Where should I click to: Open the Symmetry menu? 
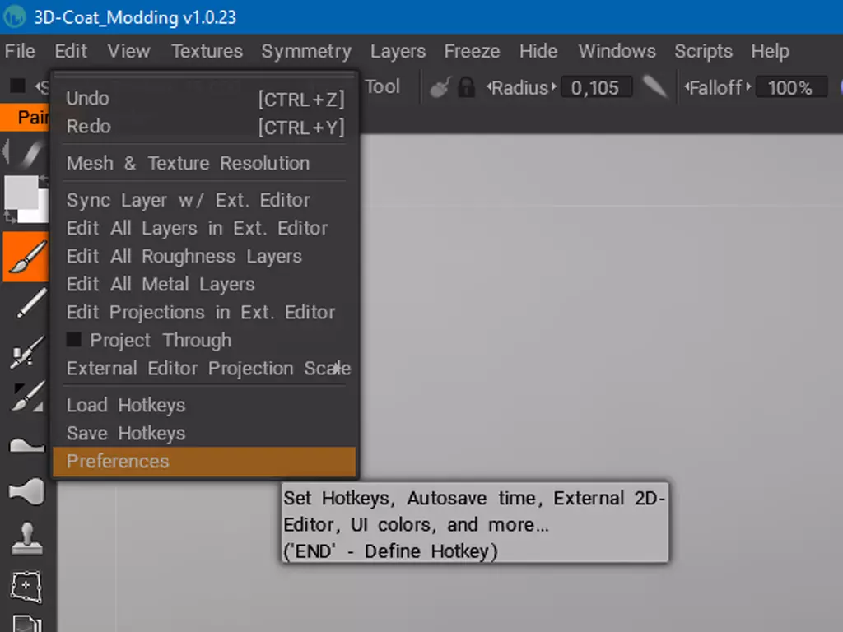(x=306, y=51)
